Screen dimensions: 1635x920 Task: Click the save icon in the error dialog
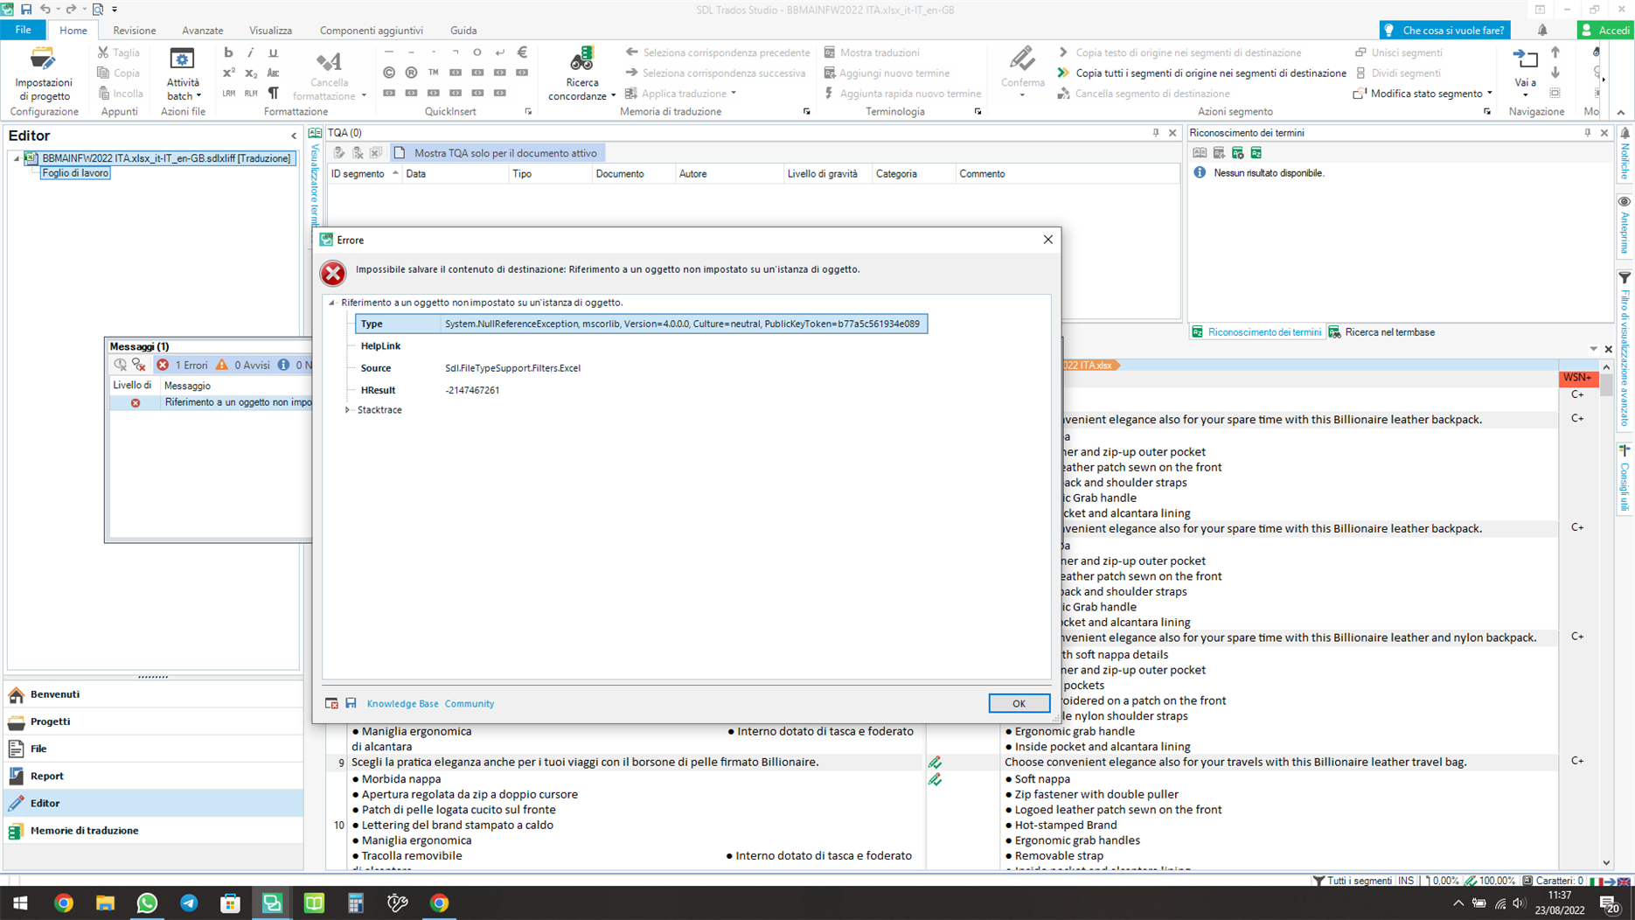coord(351,703)
